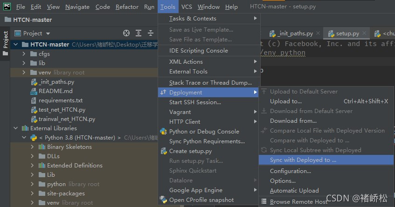Toggle Automatic Upload
The image size is (395, 207).
point(326,190)
